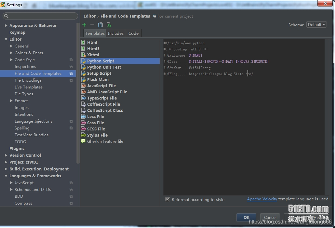335x228 pixels.
Task: Toggle Reformat according to style checkbox
Action: click(x=167, y=199)
